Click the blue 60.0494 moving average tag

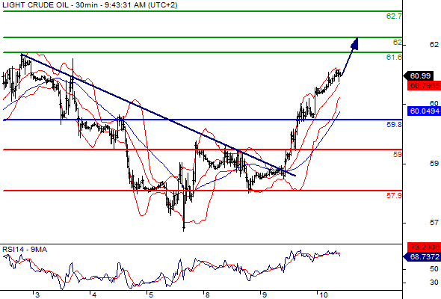pos(424,111)
